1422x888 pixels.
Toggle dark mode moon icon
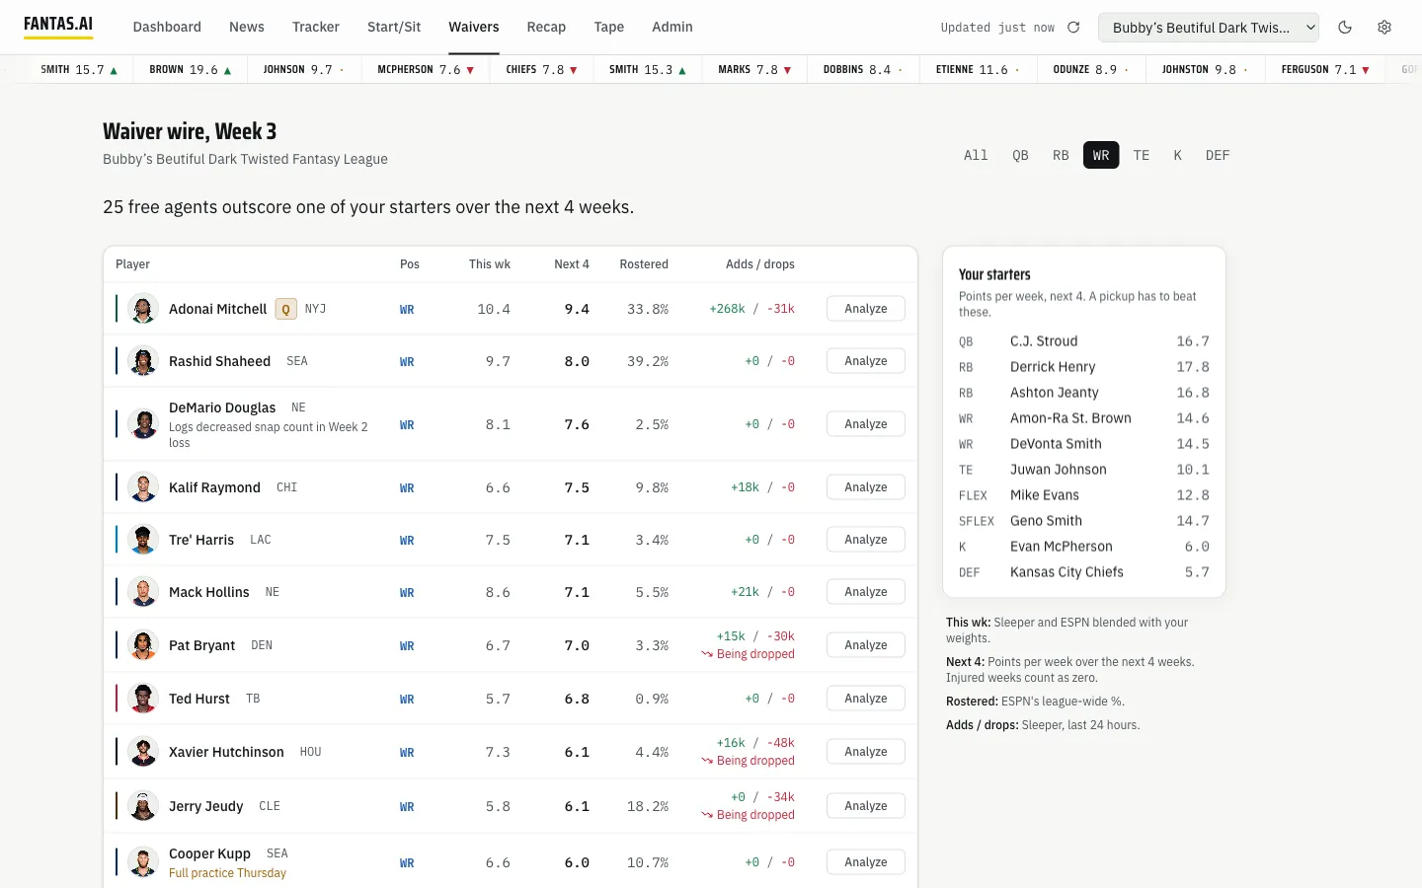pos(1345,28)
